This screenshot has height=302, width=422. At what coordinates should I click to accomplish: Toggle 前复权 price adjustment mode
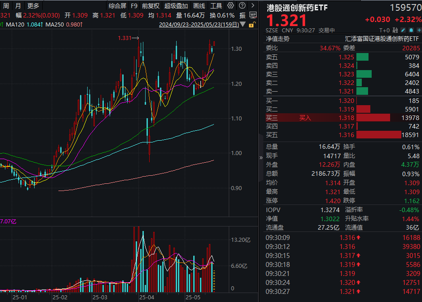pyautogui.click(x=150, y=6)
